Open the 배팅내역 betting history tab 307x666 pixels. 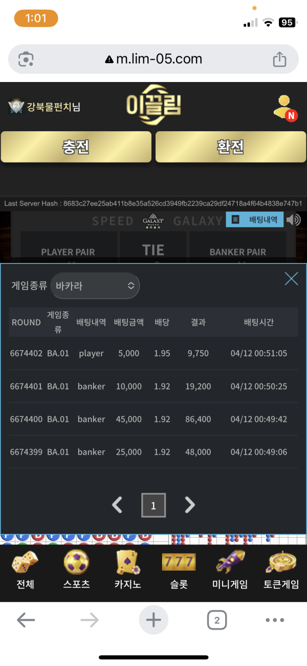pyautogui.click(x=255, y=220)
